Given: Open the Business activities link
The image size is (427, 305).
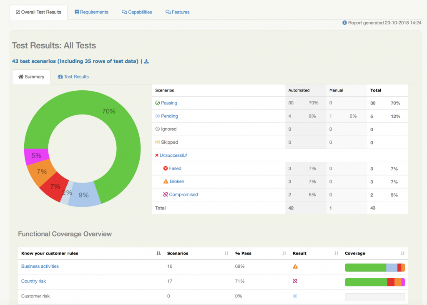Looking at the screenshot, I should (x=40, y=267).
